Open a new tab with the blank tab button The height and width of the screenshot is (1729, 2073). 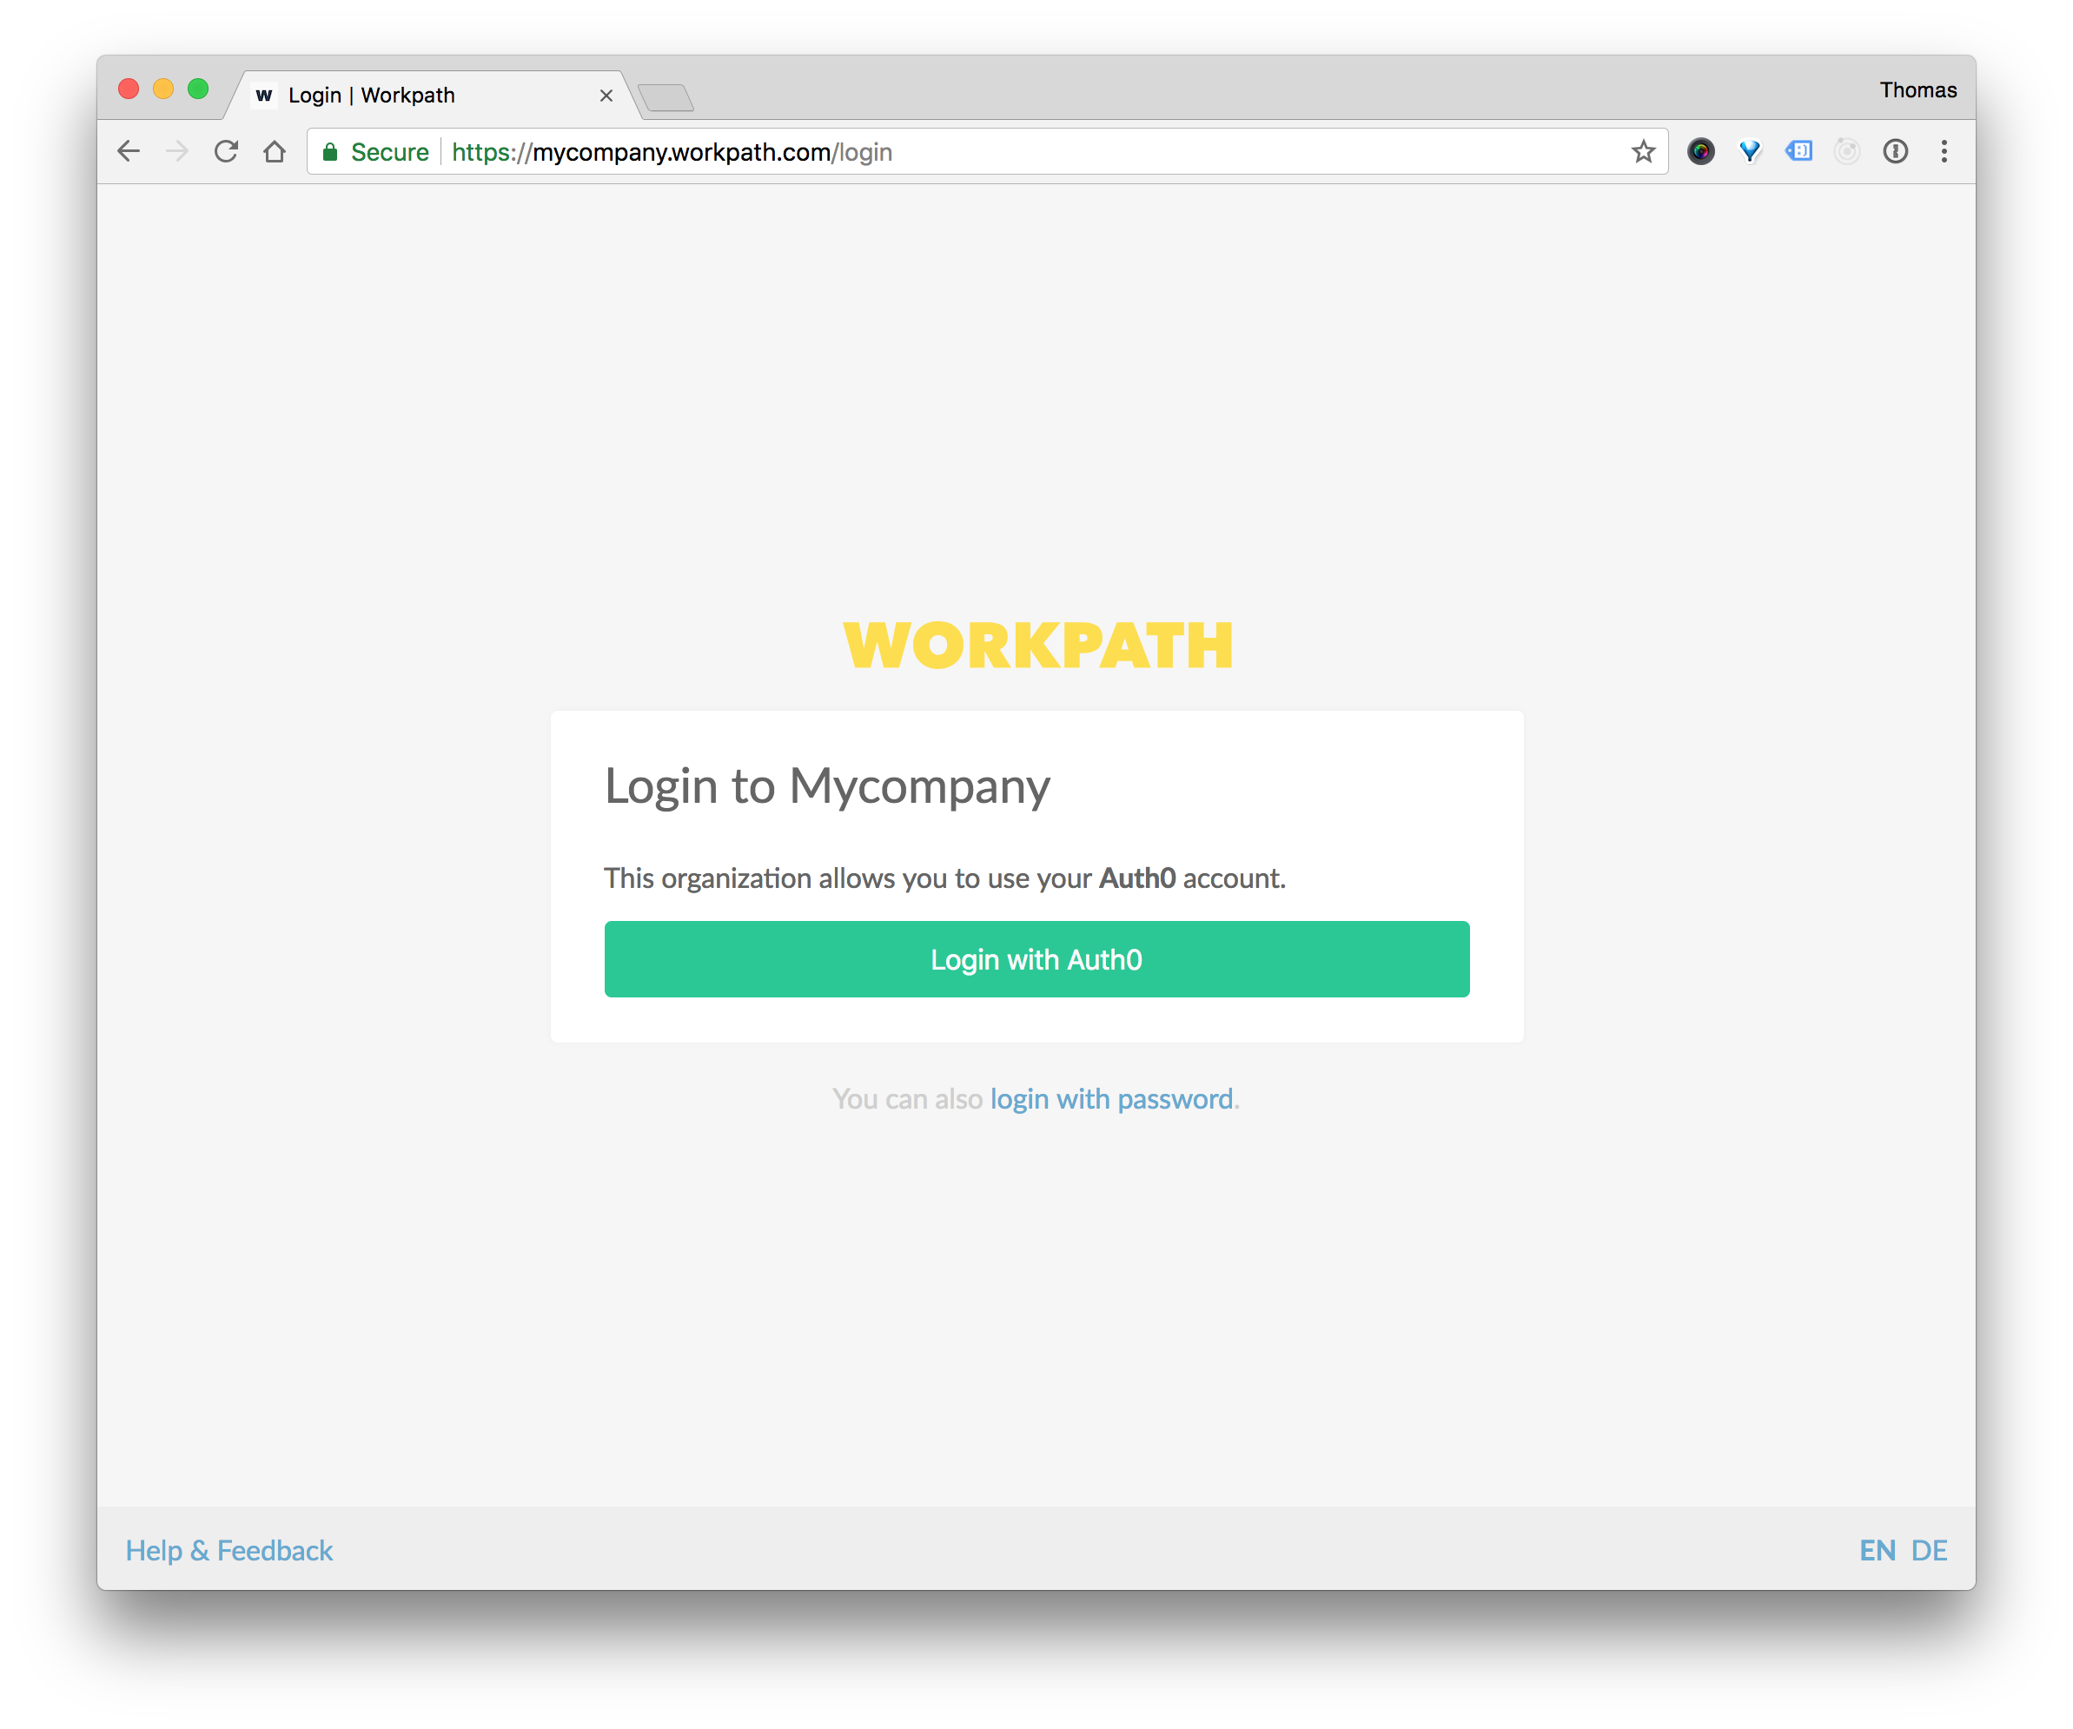click(x=666, y=96)
